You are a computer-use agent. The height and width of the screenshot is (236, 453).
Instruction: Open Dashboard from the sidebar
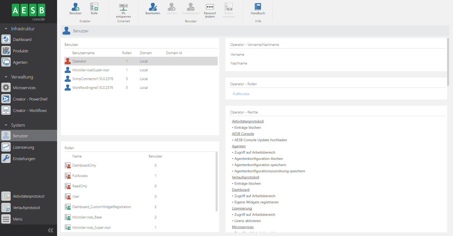(22, 40)
